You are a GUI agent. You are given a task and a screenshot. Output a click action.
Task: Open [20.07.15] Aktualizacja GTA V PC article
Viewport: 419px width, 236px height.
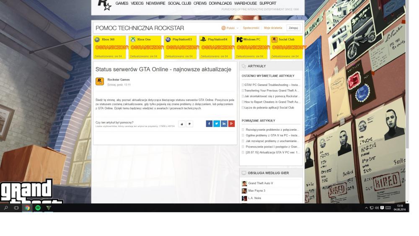click(x=273, y=152)
